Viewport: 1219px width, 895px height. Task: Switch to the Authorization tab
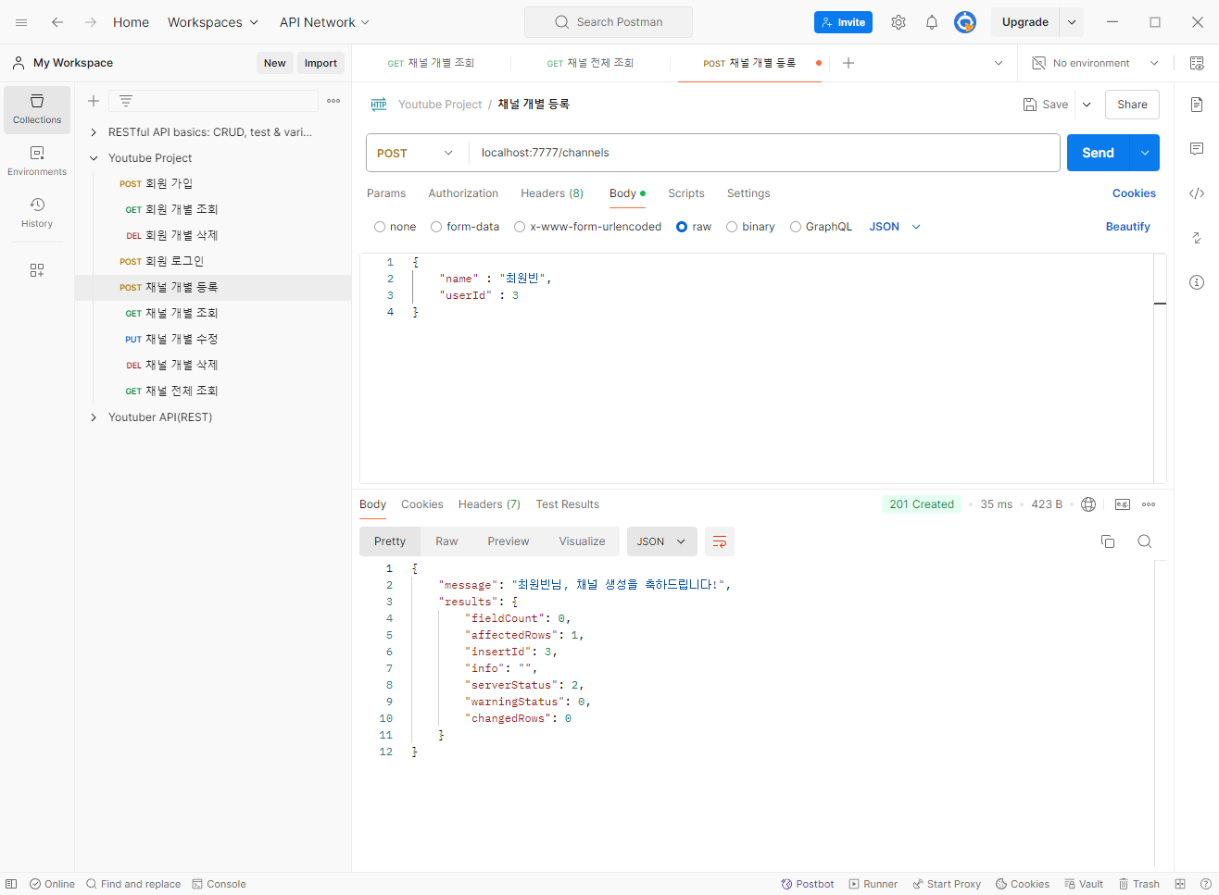[463, 193]
